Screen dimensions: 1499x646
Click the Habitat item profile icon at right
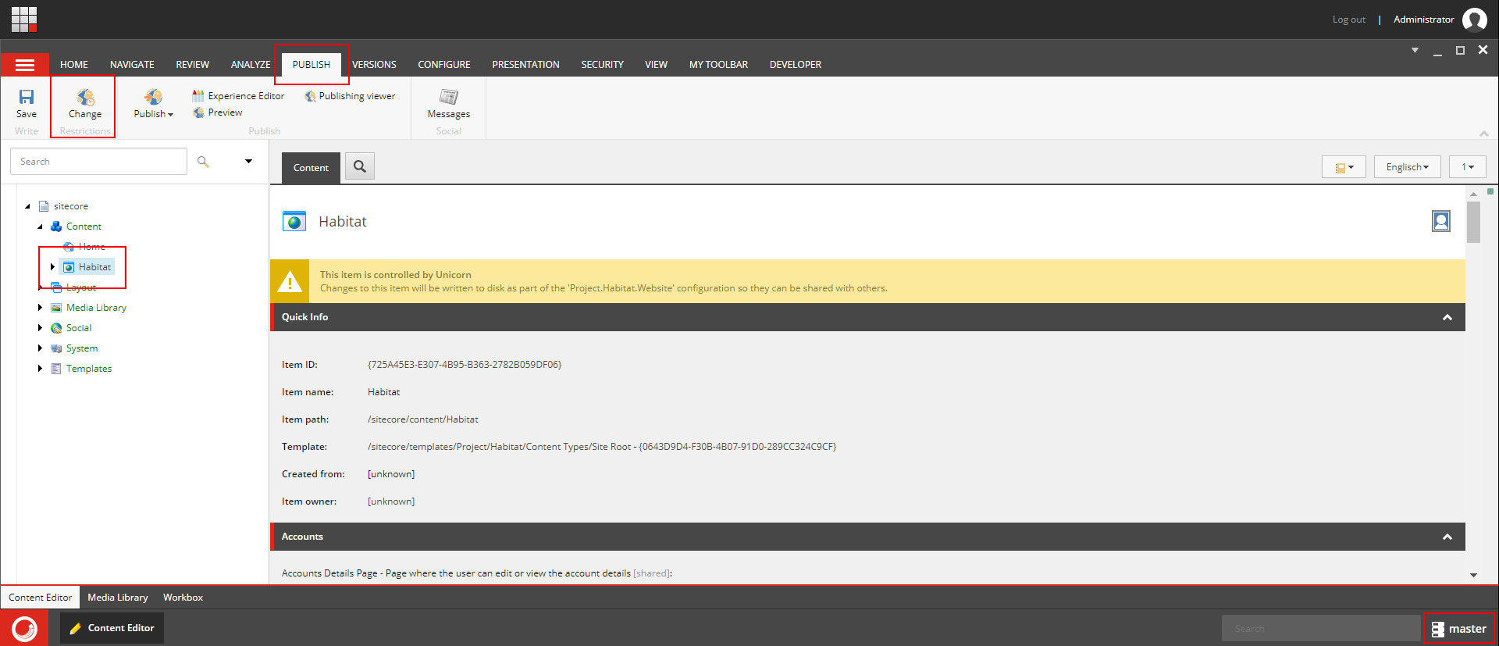[1441, 221]
